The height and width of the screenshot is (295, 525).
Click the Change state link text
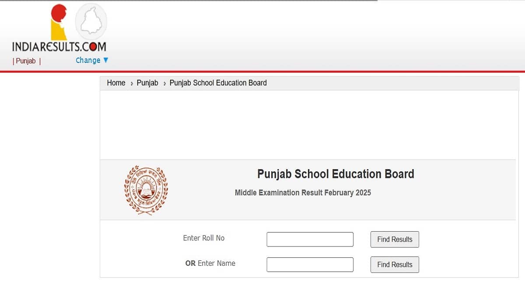point(88,60)
